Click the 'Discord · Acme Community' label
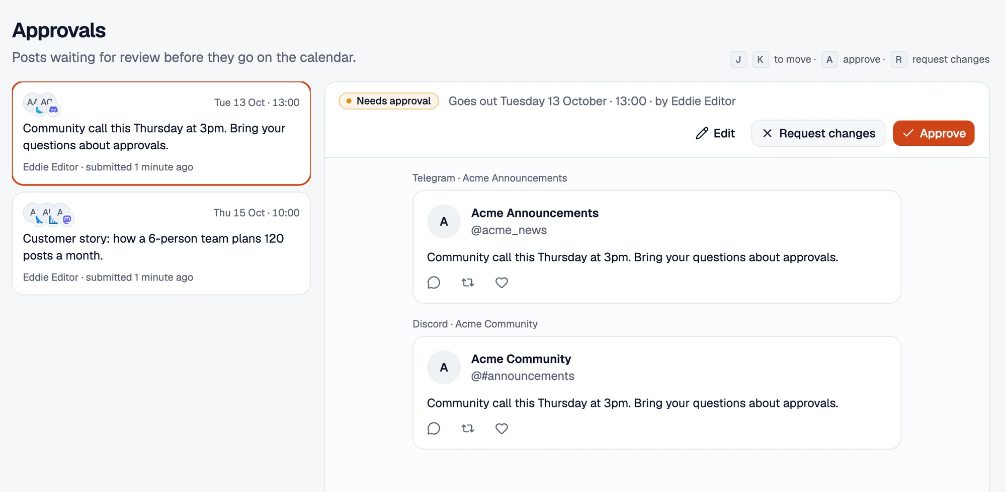The width and height of the screenshot is (1006, 492). [x=475, y=324]
